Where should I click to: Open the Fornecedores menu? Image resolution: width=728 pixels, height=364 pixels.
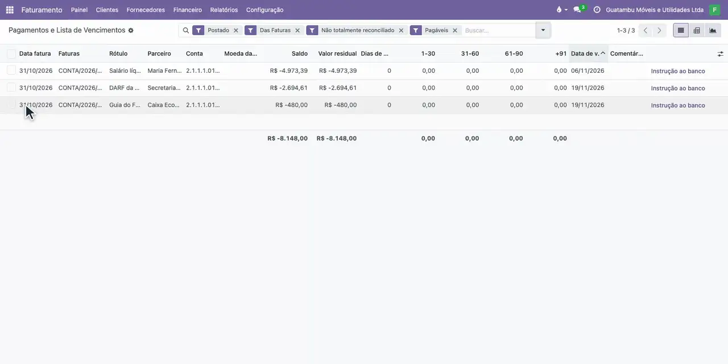(x=146, y=10)
